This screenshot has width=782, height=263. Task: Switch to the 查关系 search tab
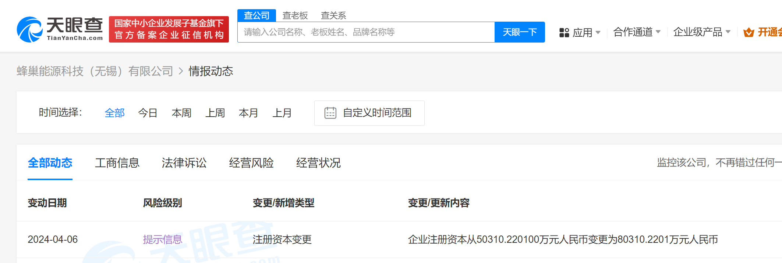(x=333, y=15)
